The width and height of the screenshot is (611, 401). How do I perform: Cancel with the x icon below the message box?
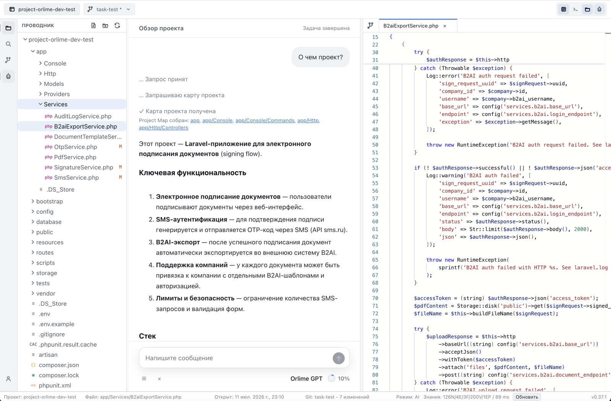[159, 379]
